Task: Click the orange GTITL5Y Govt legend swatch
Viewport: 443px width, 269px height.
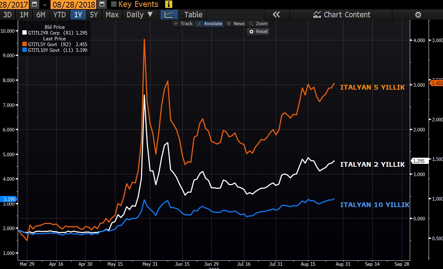Action: point(25,44)
